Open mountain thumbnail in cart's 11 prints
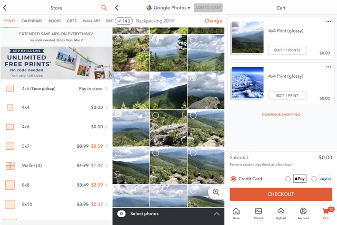Image resolution: width=337 pixels, height=225 pixels. click(x=247, y=37)
